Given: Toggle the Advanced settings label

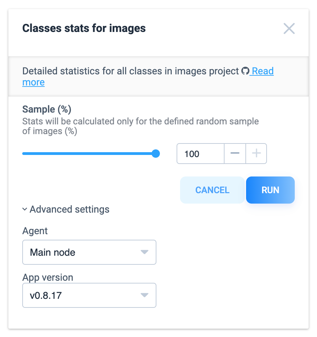Looking at the screenshot, I should (70, 209).
